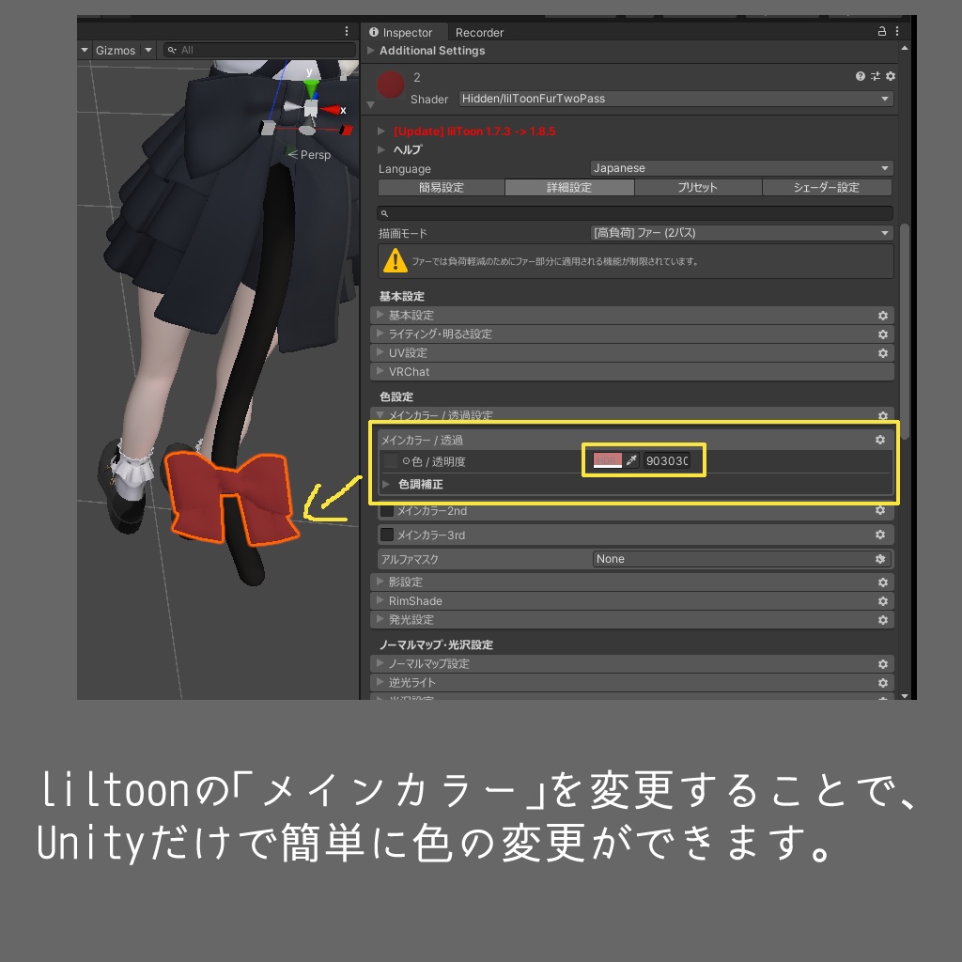Image resolution: width=962 pixels, height=962 pixels.
Task: Open the HDR main color swatch
Action: pyautogui.click(x=606, y=460)
